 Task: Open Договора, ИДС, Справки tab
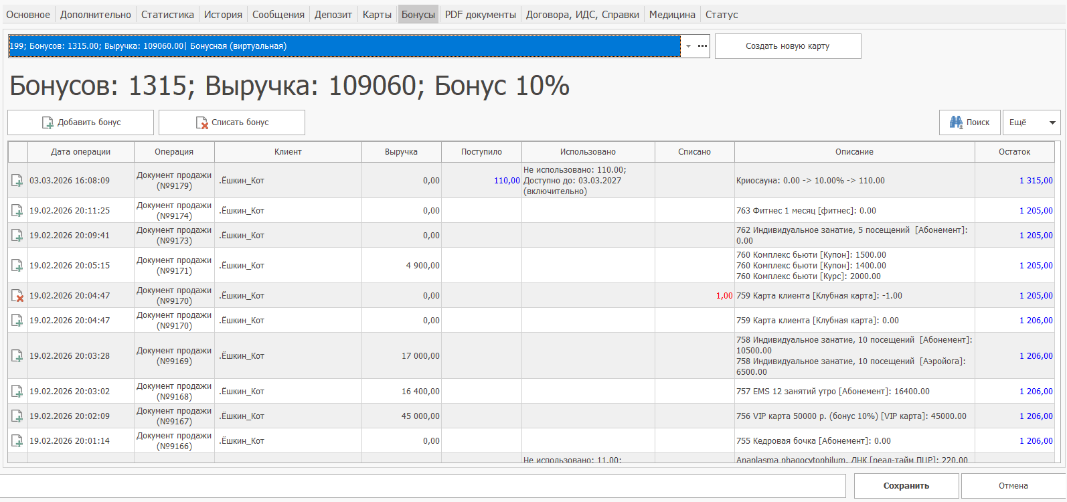[582, 15]
